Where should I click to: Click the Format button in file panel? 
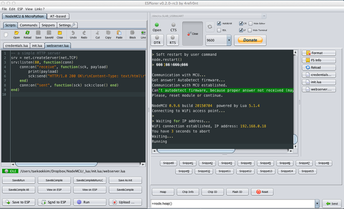[x=319, y=53]
